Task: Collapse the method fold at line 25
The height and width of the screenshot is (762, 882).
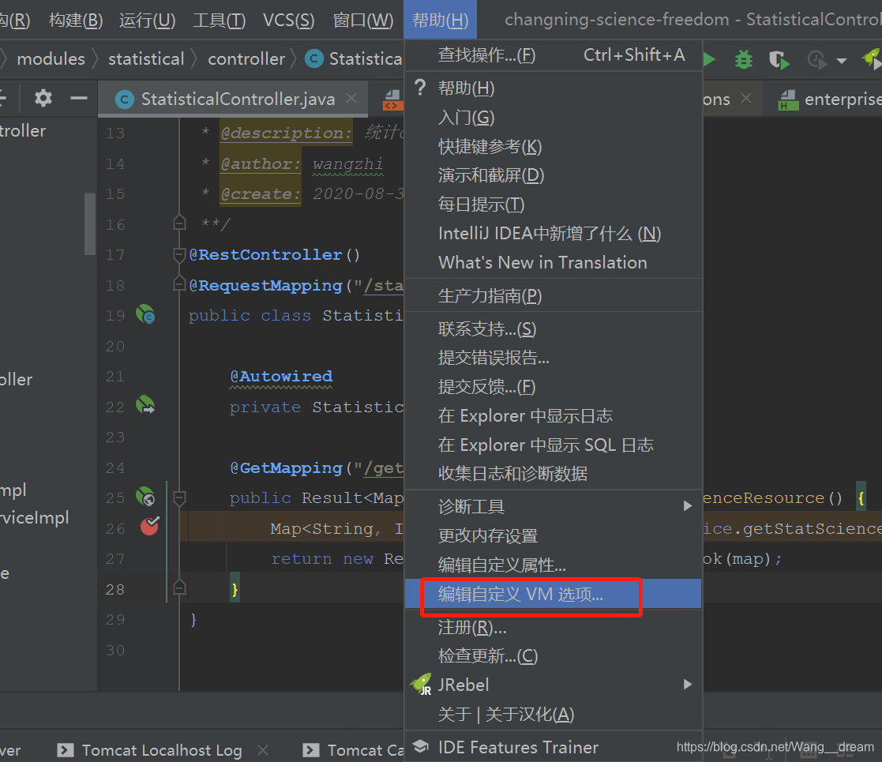Action: [179, 497]
